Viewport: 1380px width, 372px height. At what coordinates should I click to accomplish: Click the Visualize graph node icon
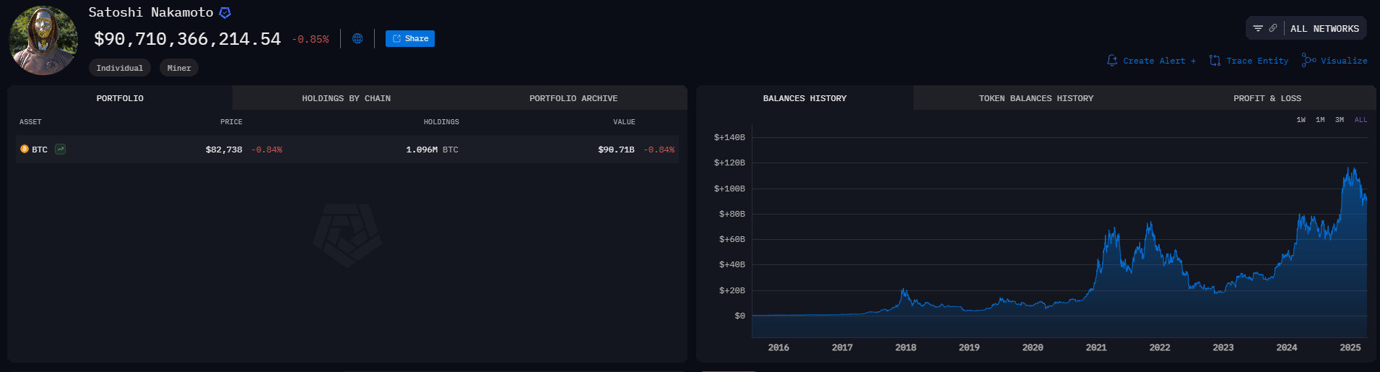pyautogui.click(x=1309, y=61)
